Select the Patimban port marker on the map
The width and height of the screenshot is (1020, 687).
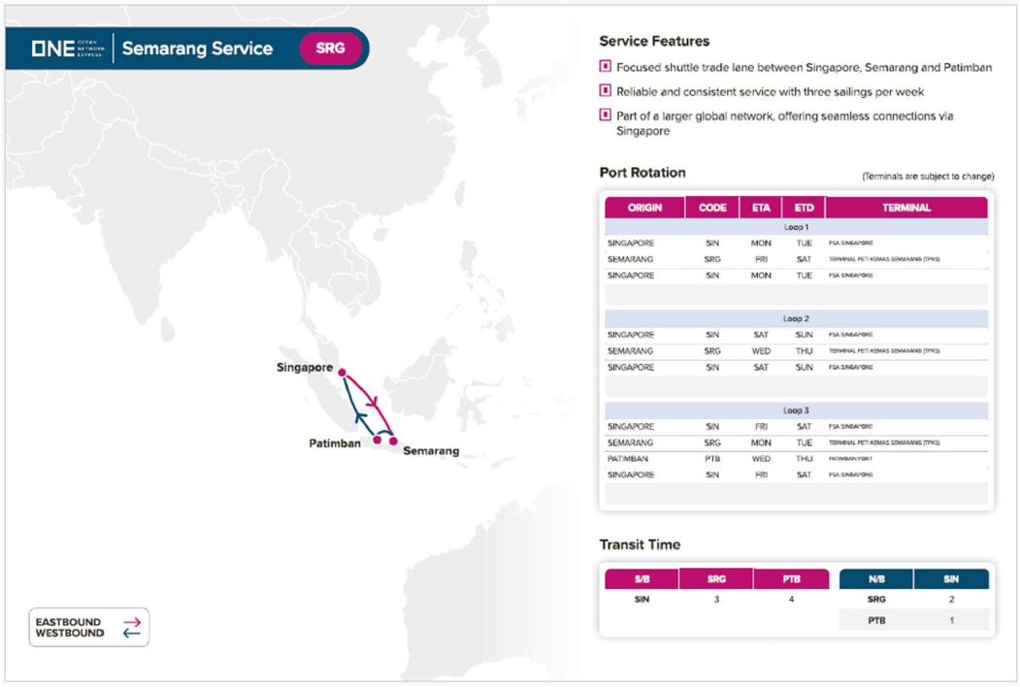[x=378, y=441]
